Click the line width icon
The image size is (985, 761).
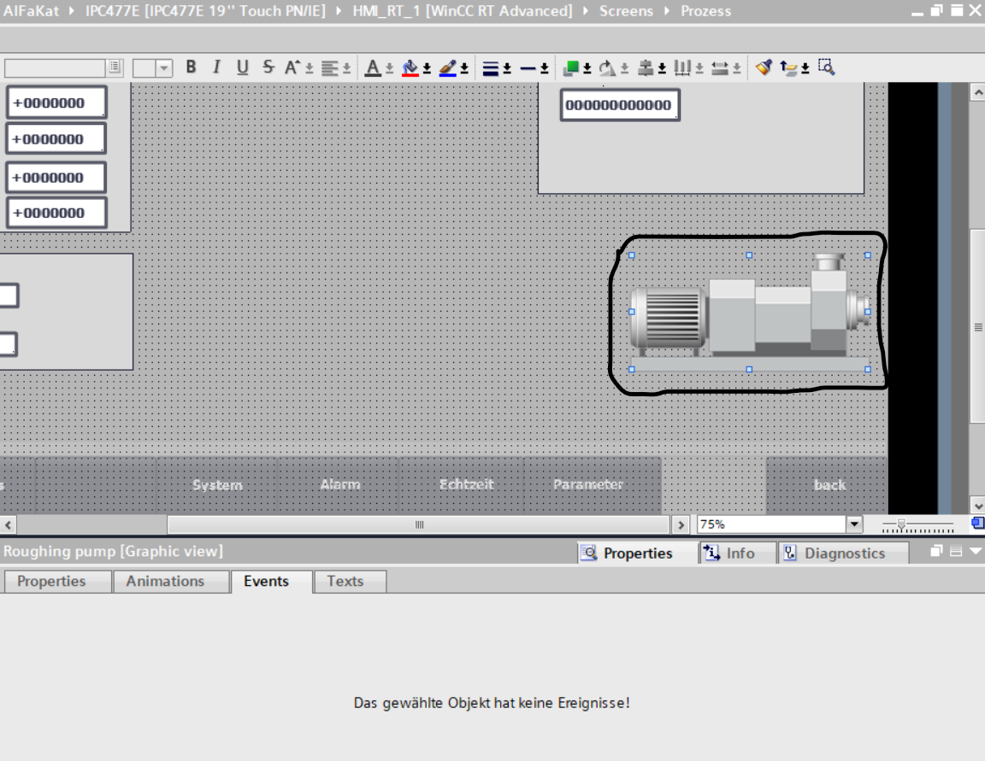(x=491, y=67)
